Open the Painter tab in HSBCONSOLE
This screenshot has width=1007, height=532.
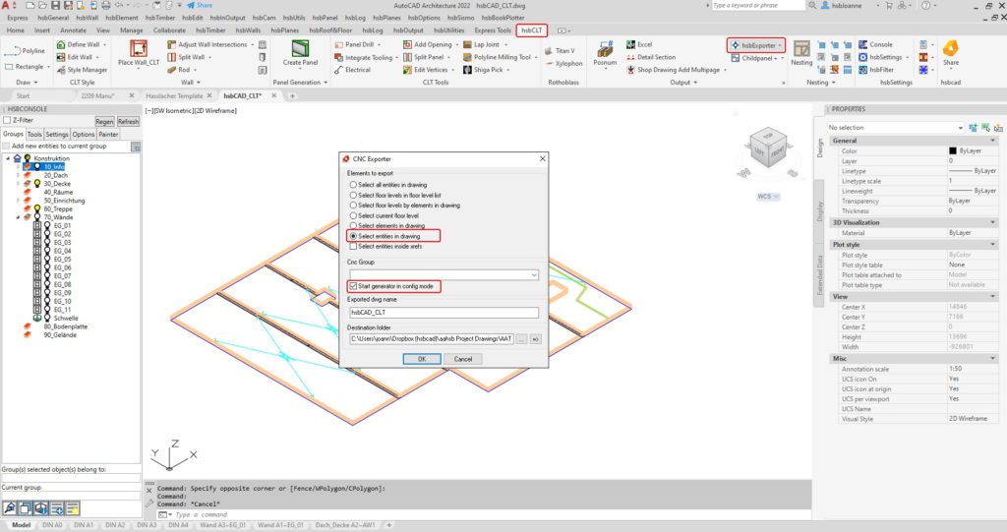coord(108,135)
